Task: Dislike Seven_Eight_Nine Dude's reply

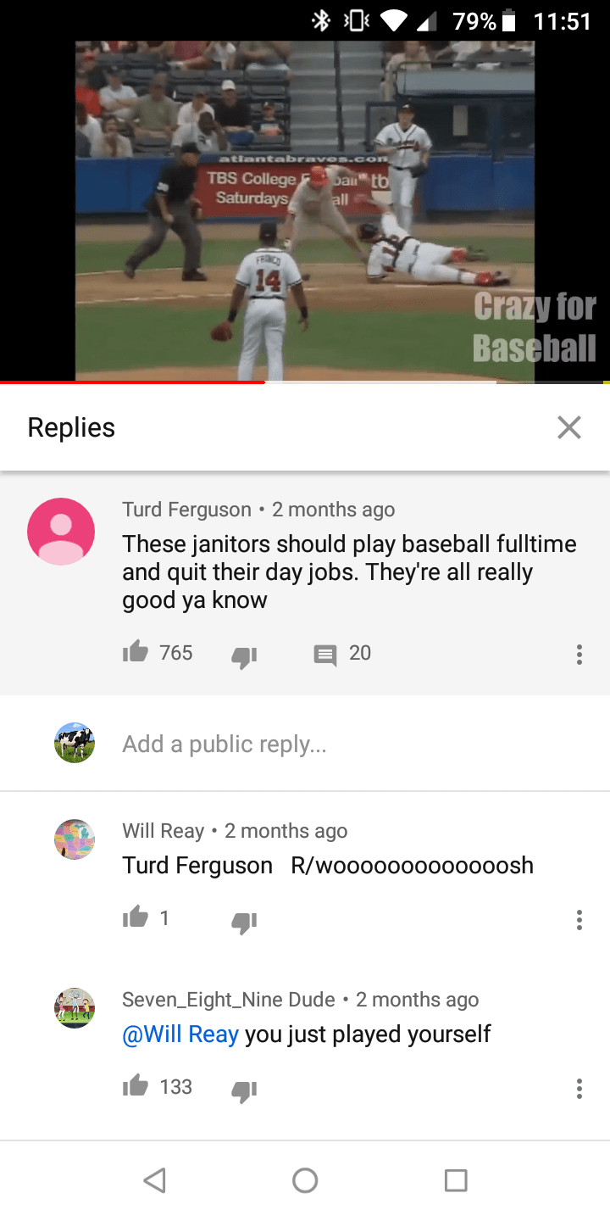Action: coord(244,1090)
